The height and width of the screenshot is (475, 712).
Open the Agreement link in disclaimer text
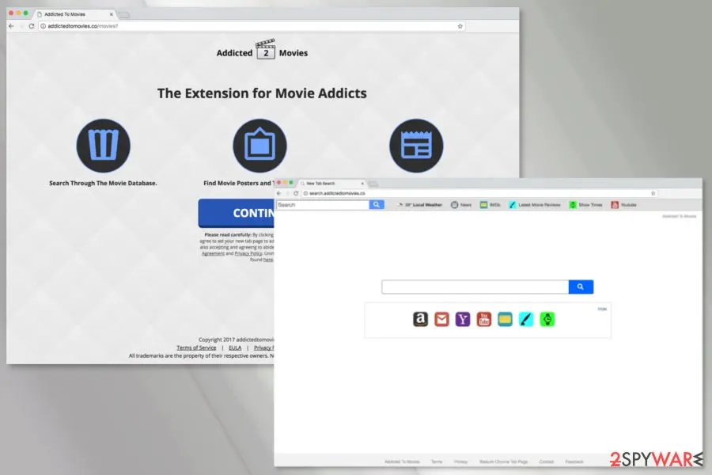pyautogui.click(x=213, y=253)
